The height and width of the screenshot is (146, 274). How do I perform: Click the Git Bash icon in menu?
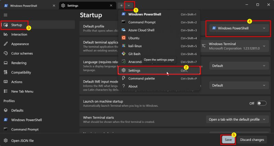(x=124, y=54)
